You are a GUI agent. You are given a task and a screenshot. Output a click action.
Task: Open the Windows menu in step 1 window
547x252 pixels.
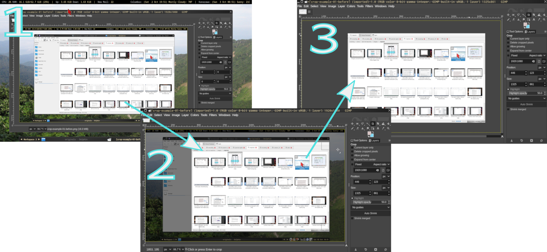tap(80, 16)
